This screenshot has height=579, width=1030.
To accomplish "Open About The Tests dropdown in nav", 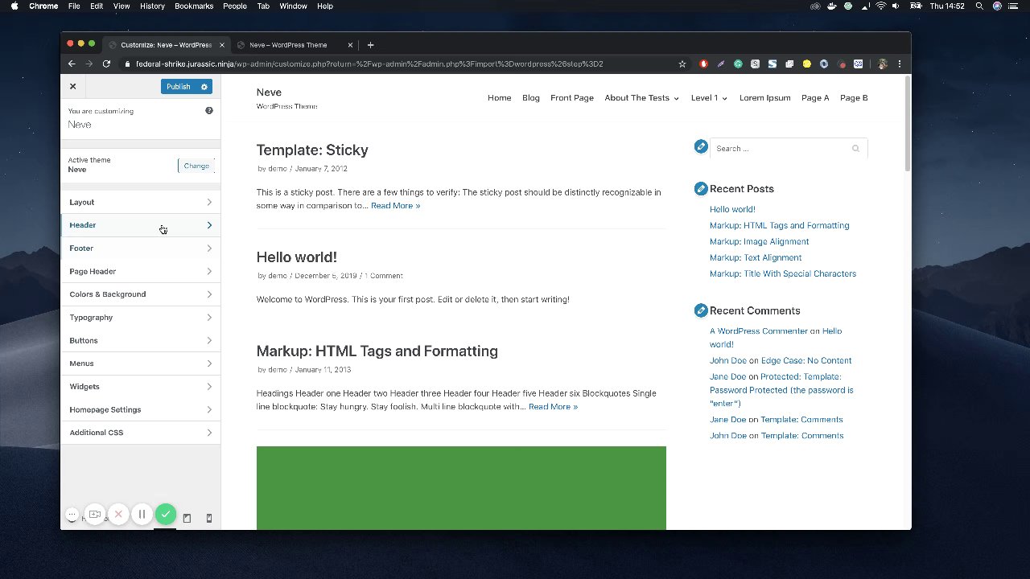I will point(641,98).
